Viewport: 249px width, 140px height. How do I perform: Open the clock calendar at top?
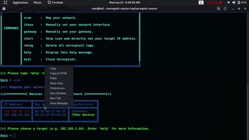pos(124,3)
